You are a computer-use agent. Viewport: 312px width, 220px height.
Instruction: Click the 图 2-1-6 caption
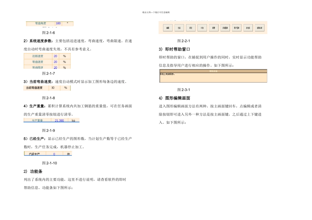49,33
